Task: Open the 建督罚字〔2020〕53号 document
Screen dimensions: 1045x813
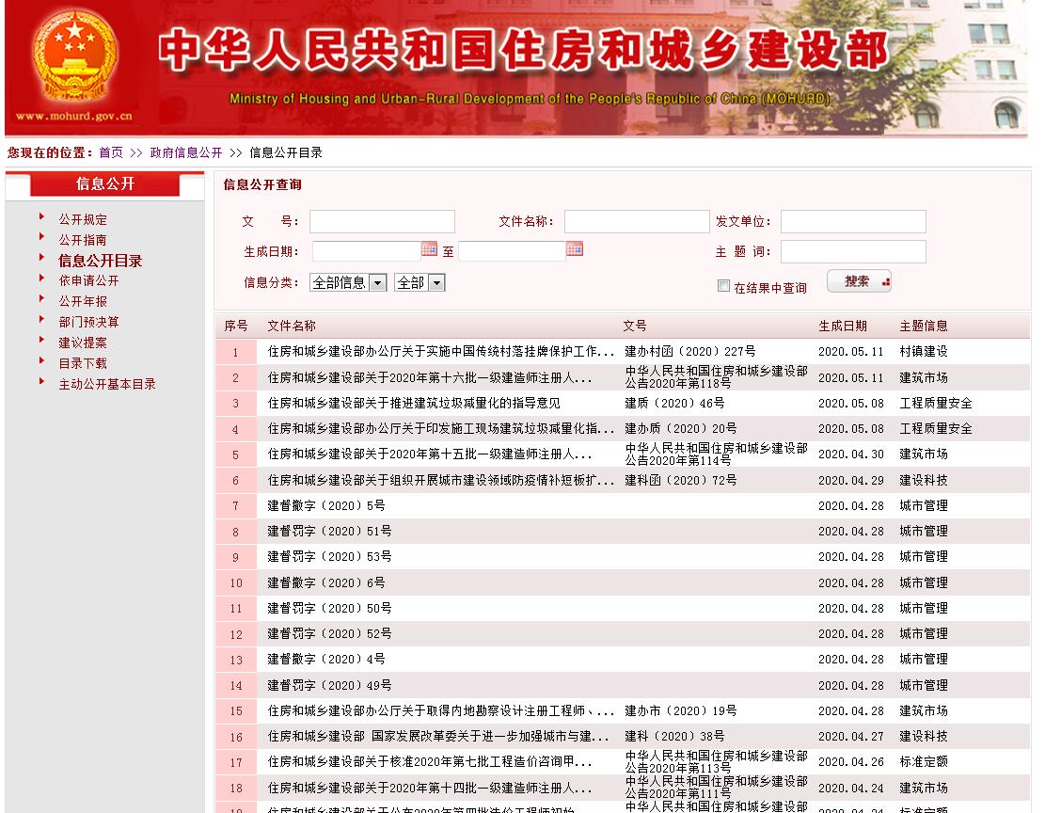Action: (x=329, y=557)
